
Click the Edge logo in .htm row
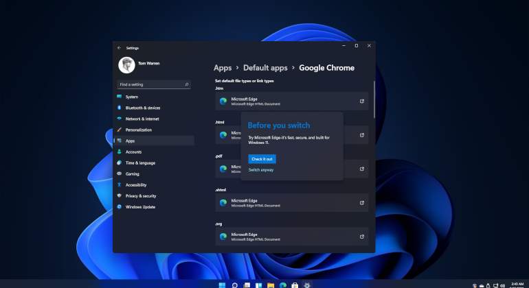[x=223, y=101]
